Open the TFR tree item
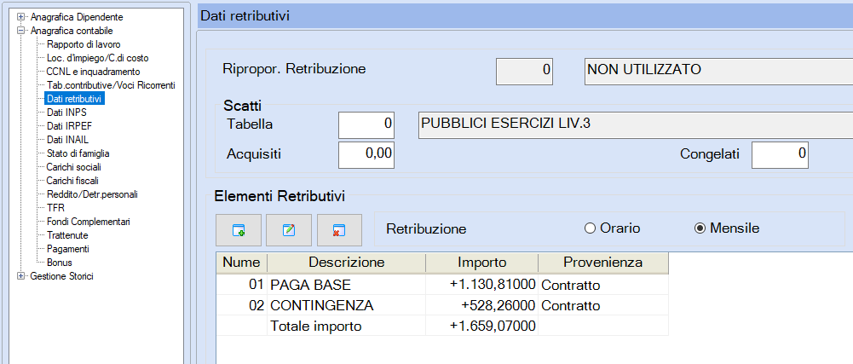853x364 pixels. click(x=55, y=208)
